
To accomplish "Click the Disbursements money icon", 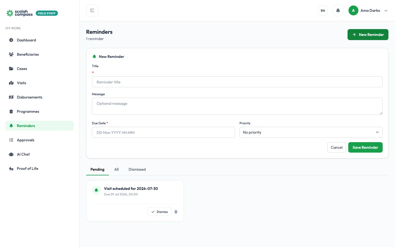I will tap(11, 97).
